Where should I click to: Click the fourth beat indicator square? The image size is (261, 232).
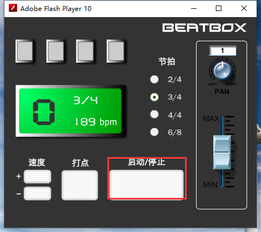[116, 51]
